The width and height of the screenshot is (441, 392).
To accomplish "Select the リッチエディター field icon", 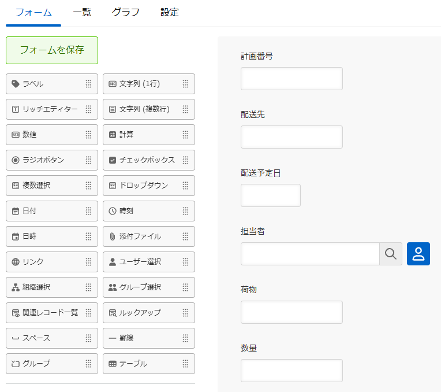I will pos(16,109).
